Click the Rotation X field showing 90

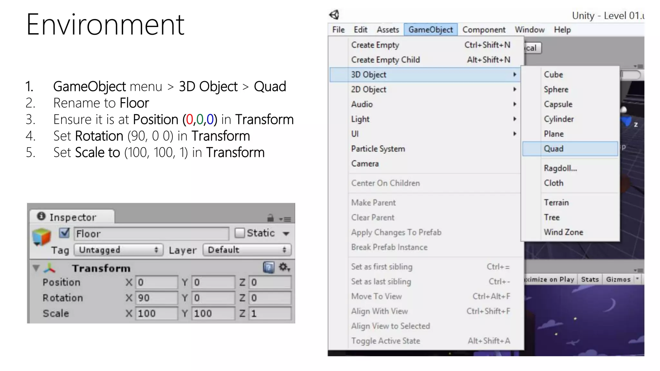coord(156,298)
